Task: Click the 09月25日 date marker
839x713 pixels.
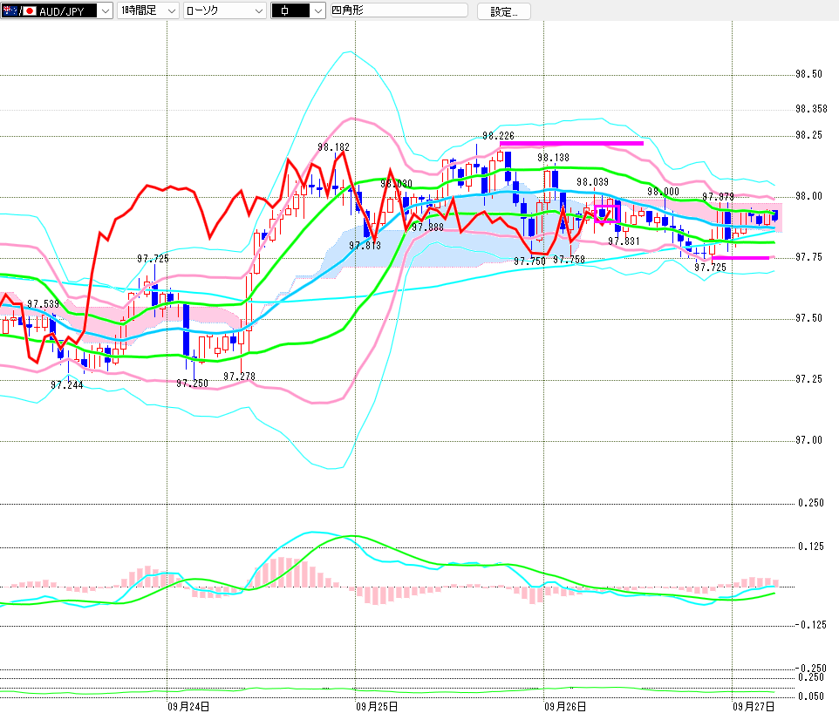Action: coord(377,705)
